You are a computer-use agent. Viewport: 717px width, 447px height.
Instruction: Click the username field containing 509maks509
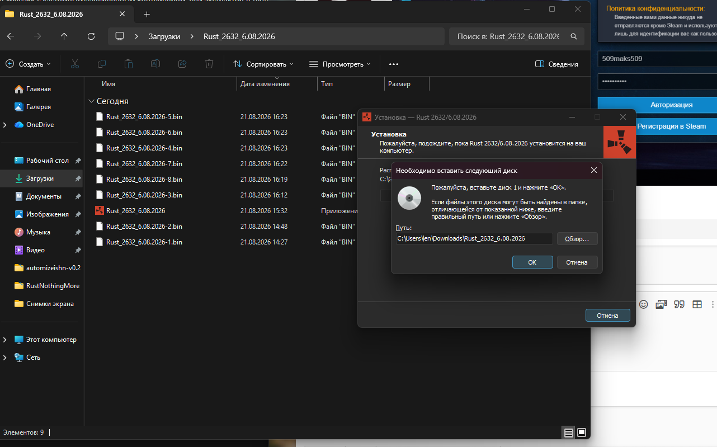657,58
